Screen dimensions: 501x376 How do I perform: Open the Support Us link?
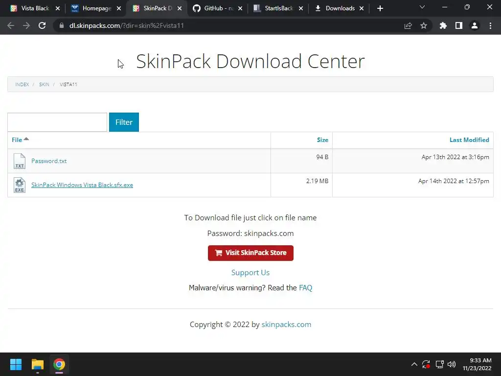click(x=250, y=272)
